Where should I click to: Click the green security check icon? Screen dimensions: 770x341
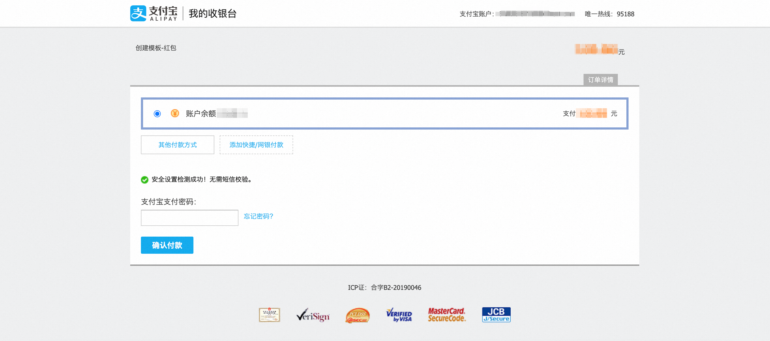(145, 179)
